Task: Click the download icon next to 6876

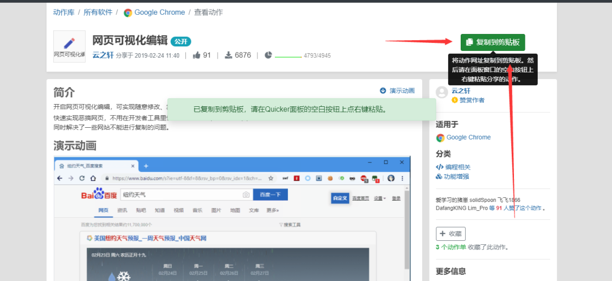Action: click(229, 55)
